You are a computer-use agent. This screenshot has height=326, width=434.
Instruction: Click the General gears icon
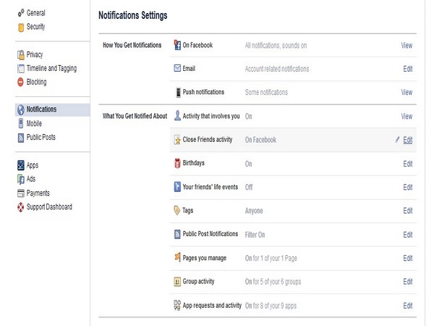(21, 13)
